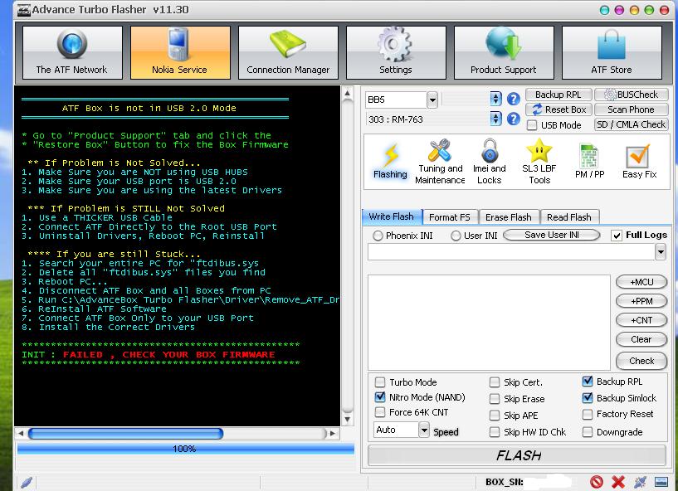678x491 pixels.
Task: Click help icon beside 303 : RM-763
Action: [x=513, y=119]
